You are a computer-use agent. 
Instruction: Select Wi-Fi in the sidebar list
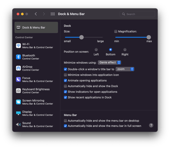[36, 46]
